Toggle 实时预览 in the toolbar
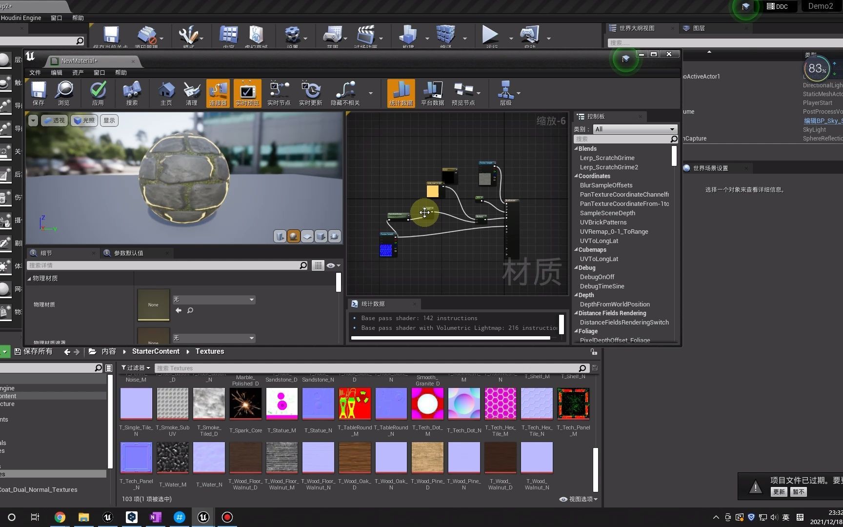Screen dimensions: 843x527 pos(247,93)
